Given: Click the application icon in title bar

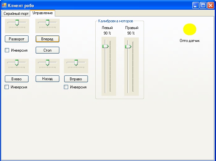Looking at the screenshot, I should 4,5.
